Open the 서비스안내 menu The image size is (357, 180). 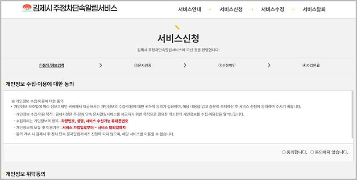click(189, 9)
